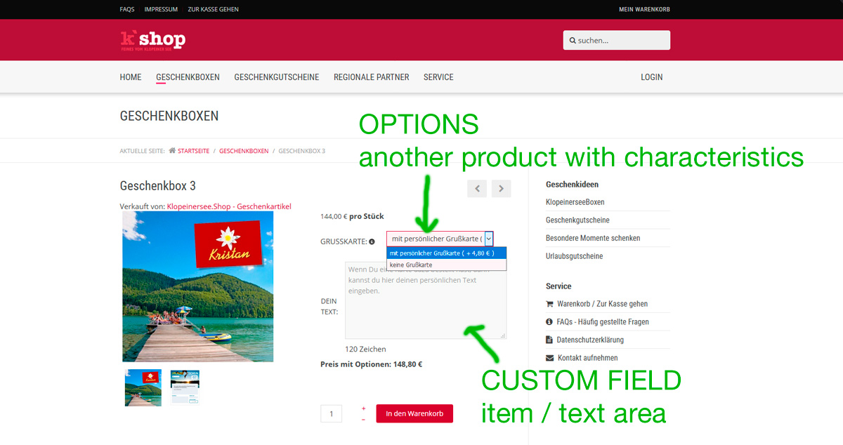Click the main Geschenkbox 3 product image
Viewport: 843px width, 445px height.
197,286
